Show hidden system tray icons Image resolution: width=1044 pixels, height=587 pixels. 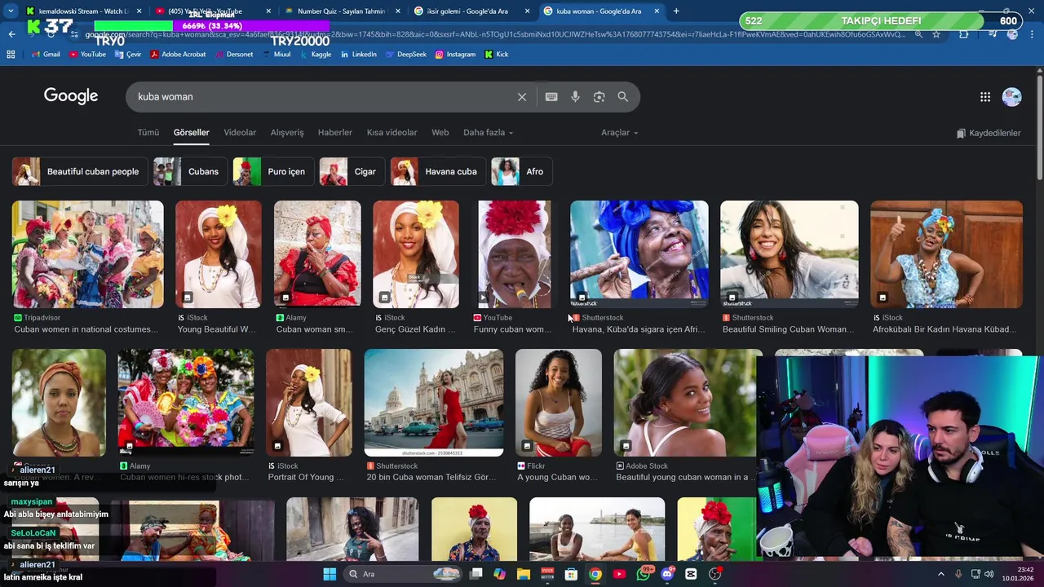940,574
